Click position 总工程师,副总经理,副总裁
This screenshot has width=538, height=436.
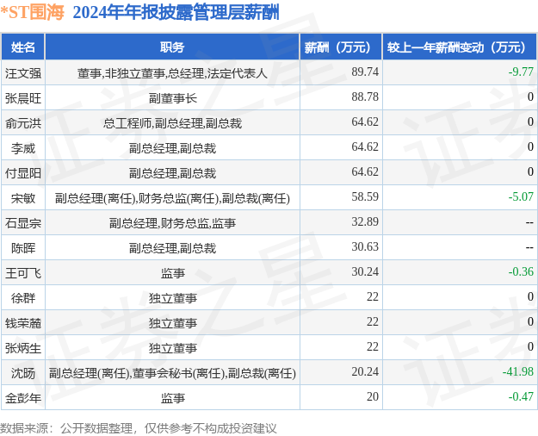pyautogui.click(x=172, y=123)
